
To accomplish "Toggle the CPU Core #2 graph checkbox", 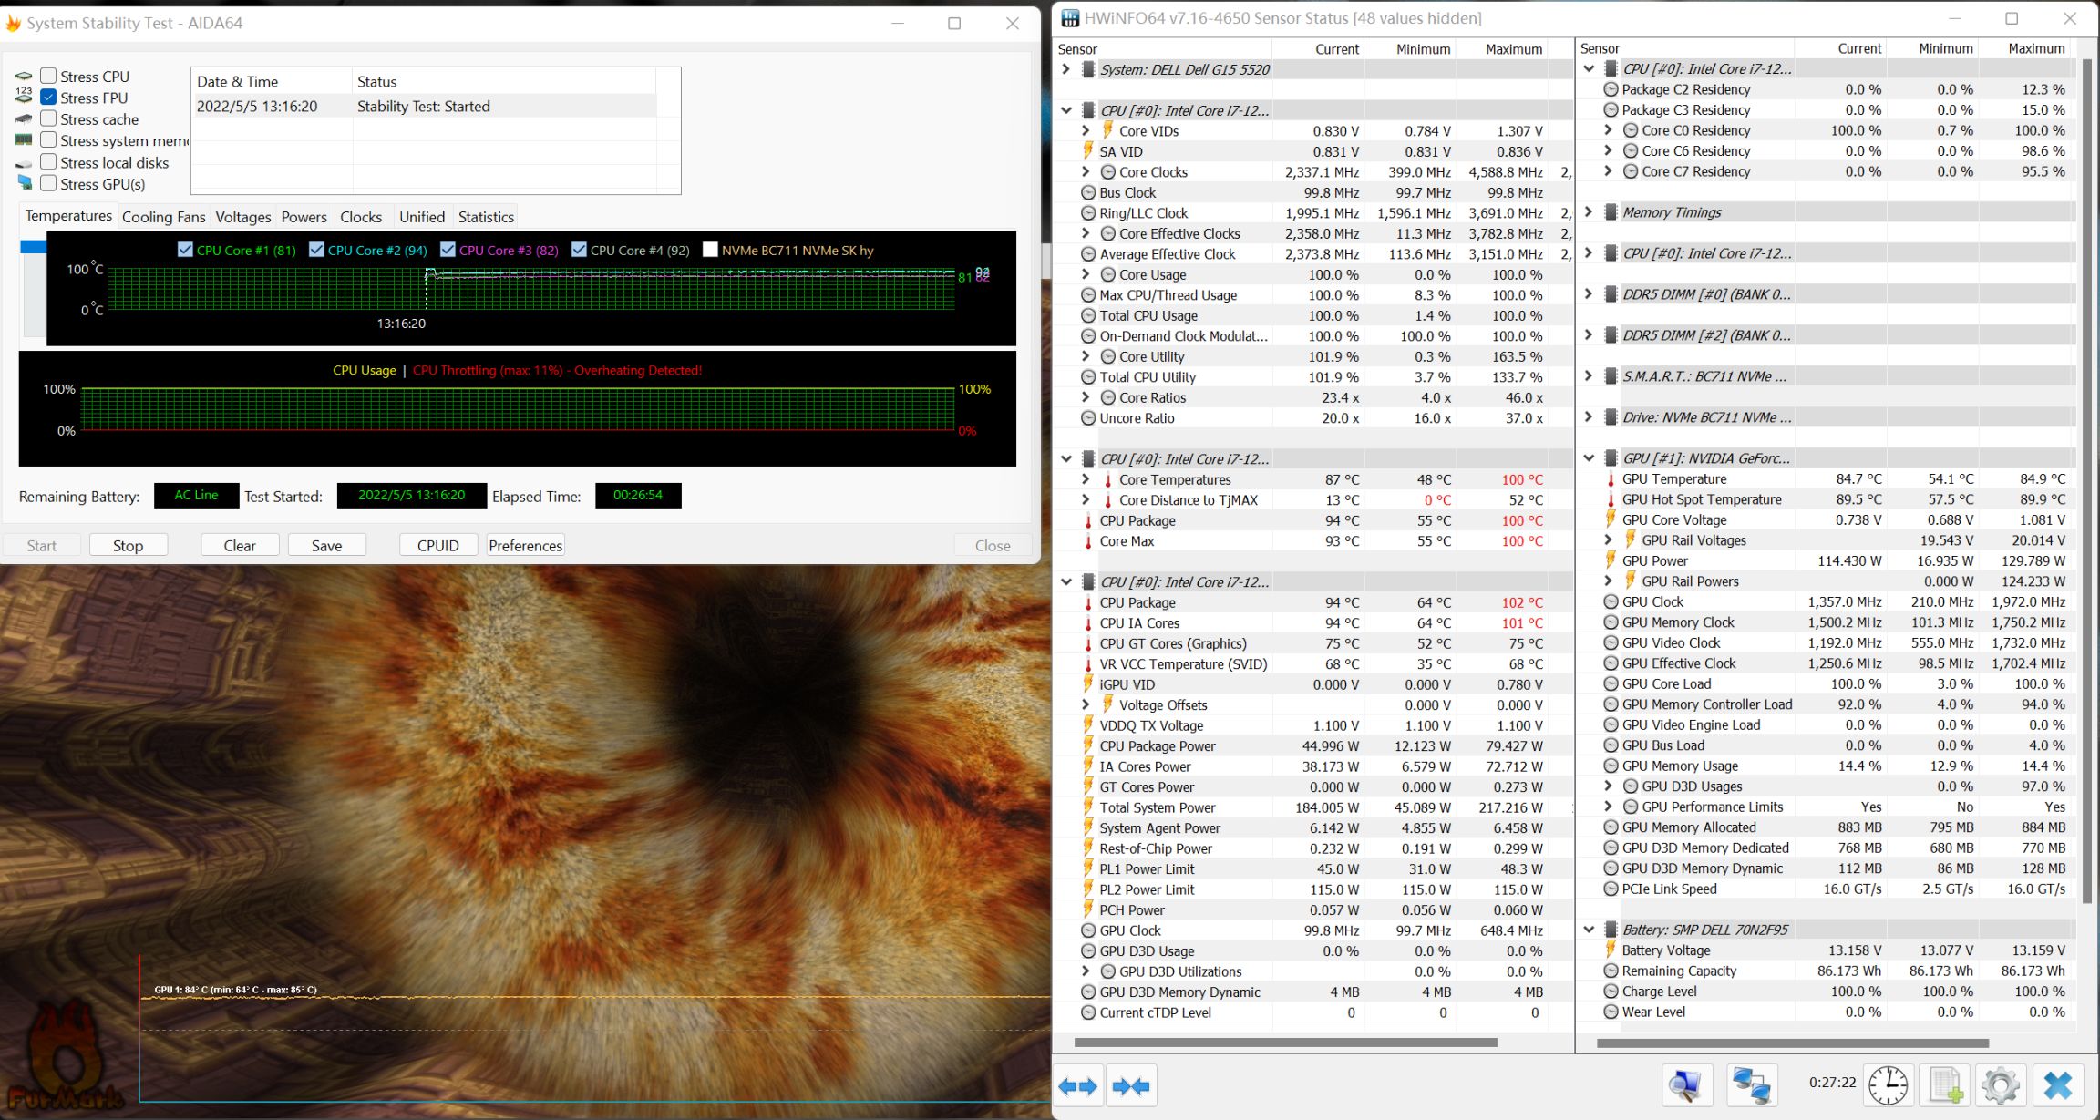I will click(316, 250).
